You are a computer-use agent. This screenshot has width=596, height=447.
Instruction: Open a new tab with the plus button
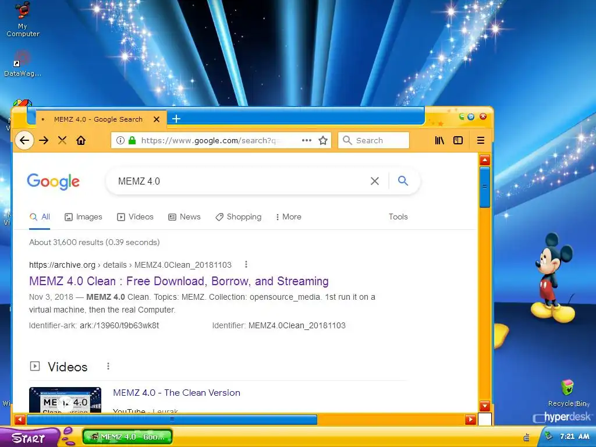click(176, 119)
